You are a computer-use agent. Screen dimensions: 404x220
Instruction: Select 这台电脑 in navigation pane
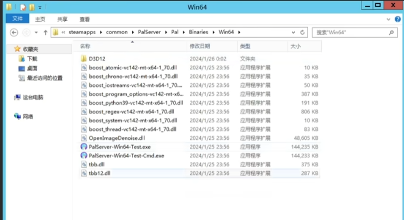(33, 97)
